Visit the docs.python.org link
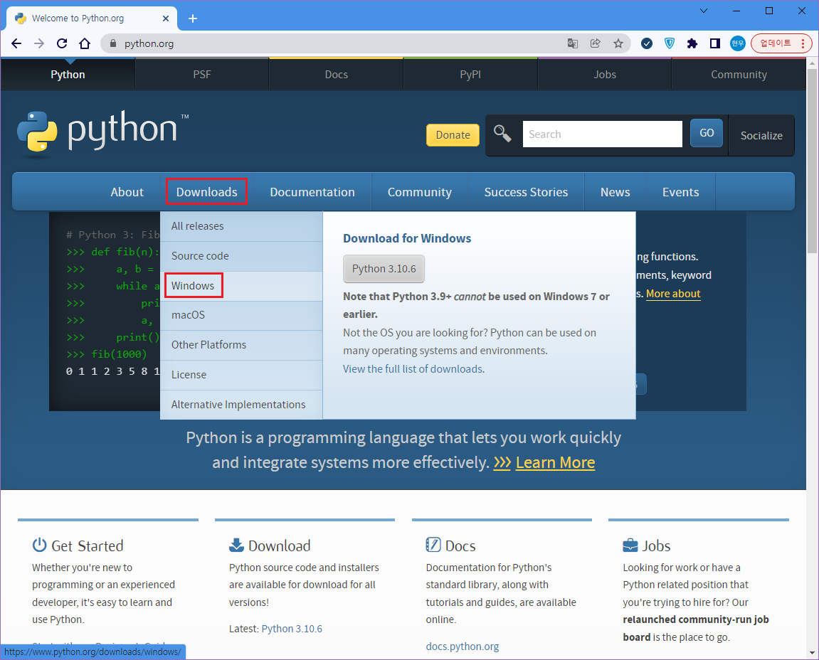Screen dimensions: 819x660 click(x=463, y=646)
